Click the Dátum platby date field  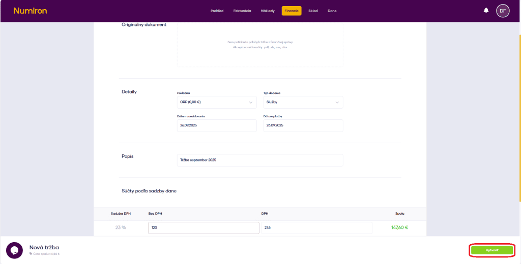[303, 125]
